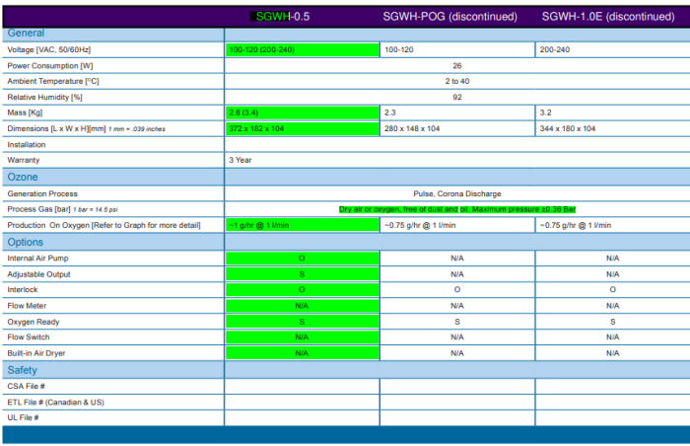Screen dimensions: 690x446
Task: Select the highlighted Dry air or oxygen text
Action: pos(456,209)
